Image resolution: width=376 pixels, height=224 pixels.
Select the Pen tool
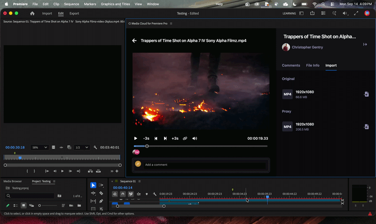click(101, 201)
